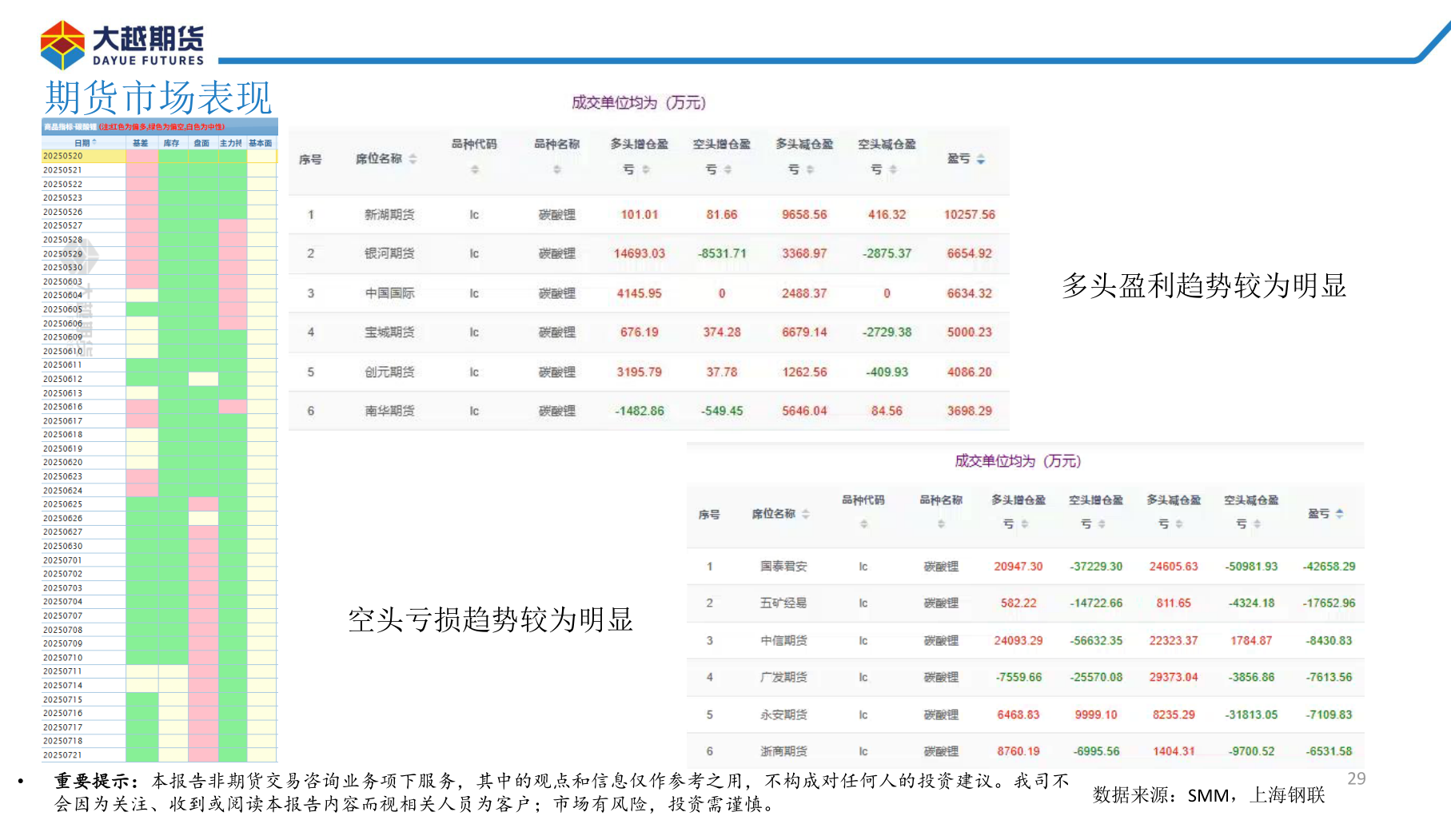Viewport: 1451px width, 816px height.
Task: Click the sort icon beside 盈亏 in bottom table
Action: pyautogui.click(x=1339, y=515)
